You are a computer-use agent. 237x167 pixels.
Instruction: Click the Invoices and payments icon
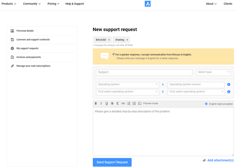coord(12,57)
